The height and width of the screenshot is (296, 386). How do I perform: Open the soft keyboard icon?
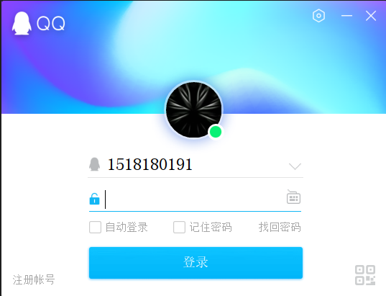point(293,197)
